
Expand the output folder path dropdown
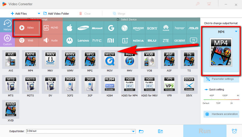tap(133, 131)
